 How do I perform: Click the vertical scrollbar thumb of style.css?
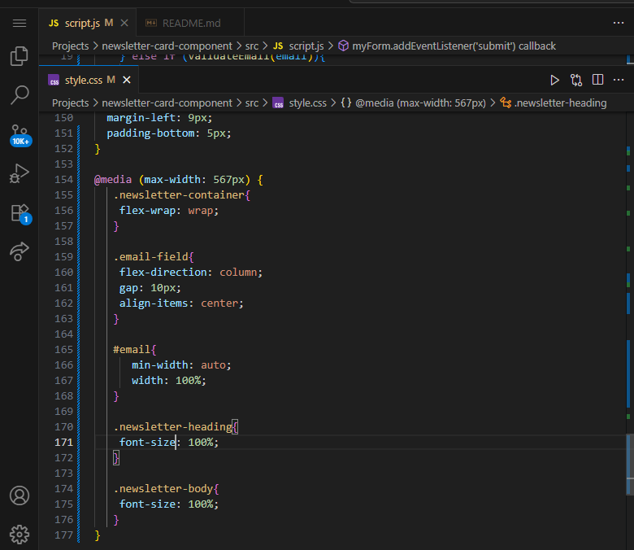(x=630, y=465)
